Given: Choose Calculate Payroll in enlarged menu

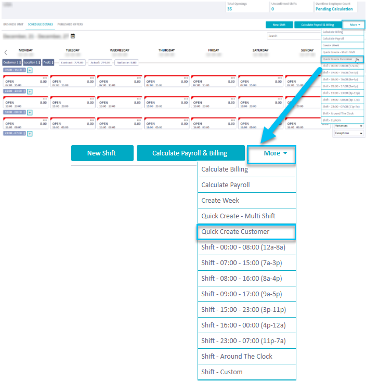Looking at the screenshot, I should [x=246, y=185].
